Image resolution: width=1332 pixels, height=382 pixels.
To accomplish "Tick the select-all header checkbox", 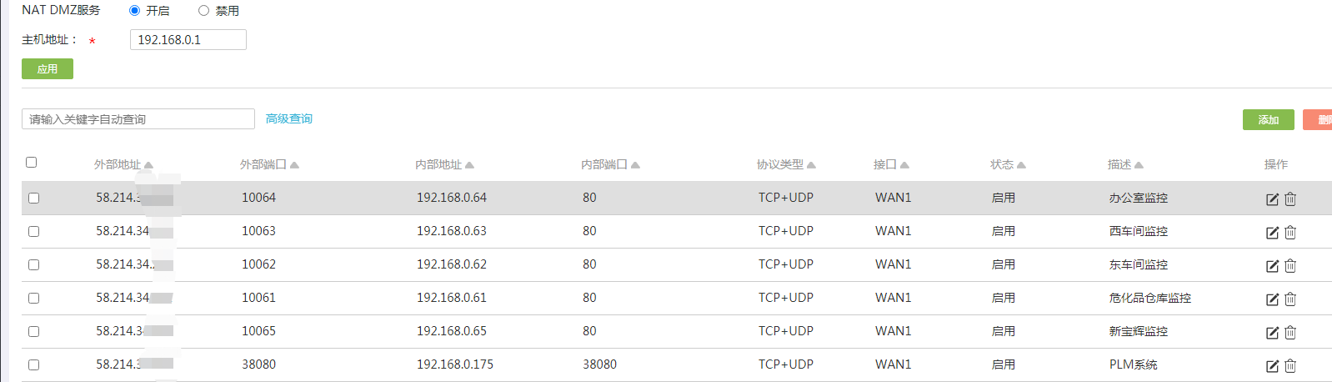I will (x=32, y=163).
